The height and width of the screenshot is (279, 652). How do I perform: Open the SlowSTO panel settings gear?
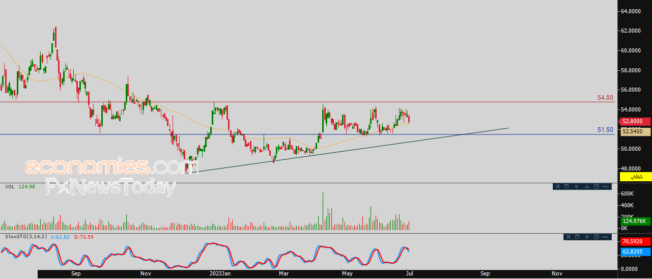coord(597,237)
